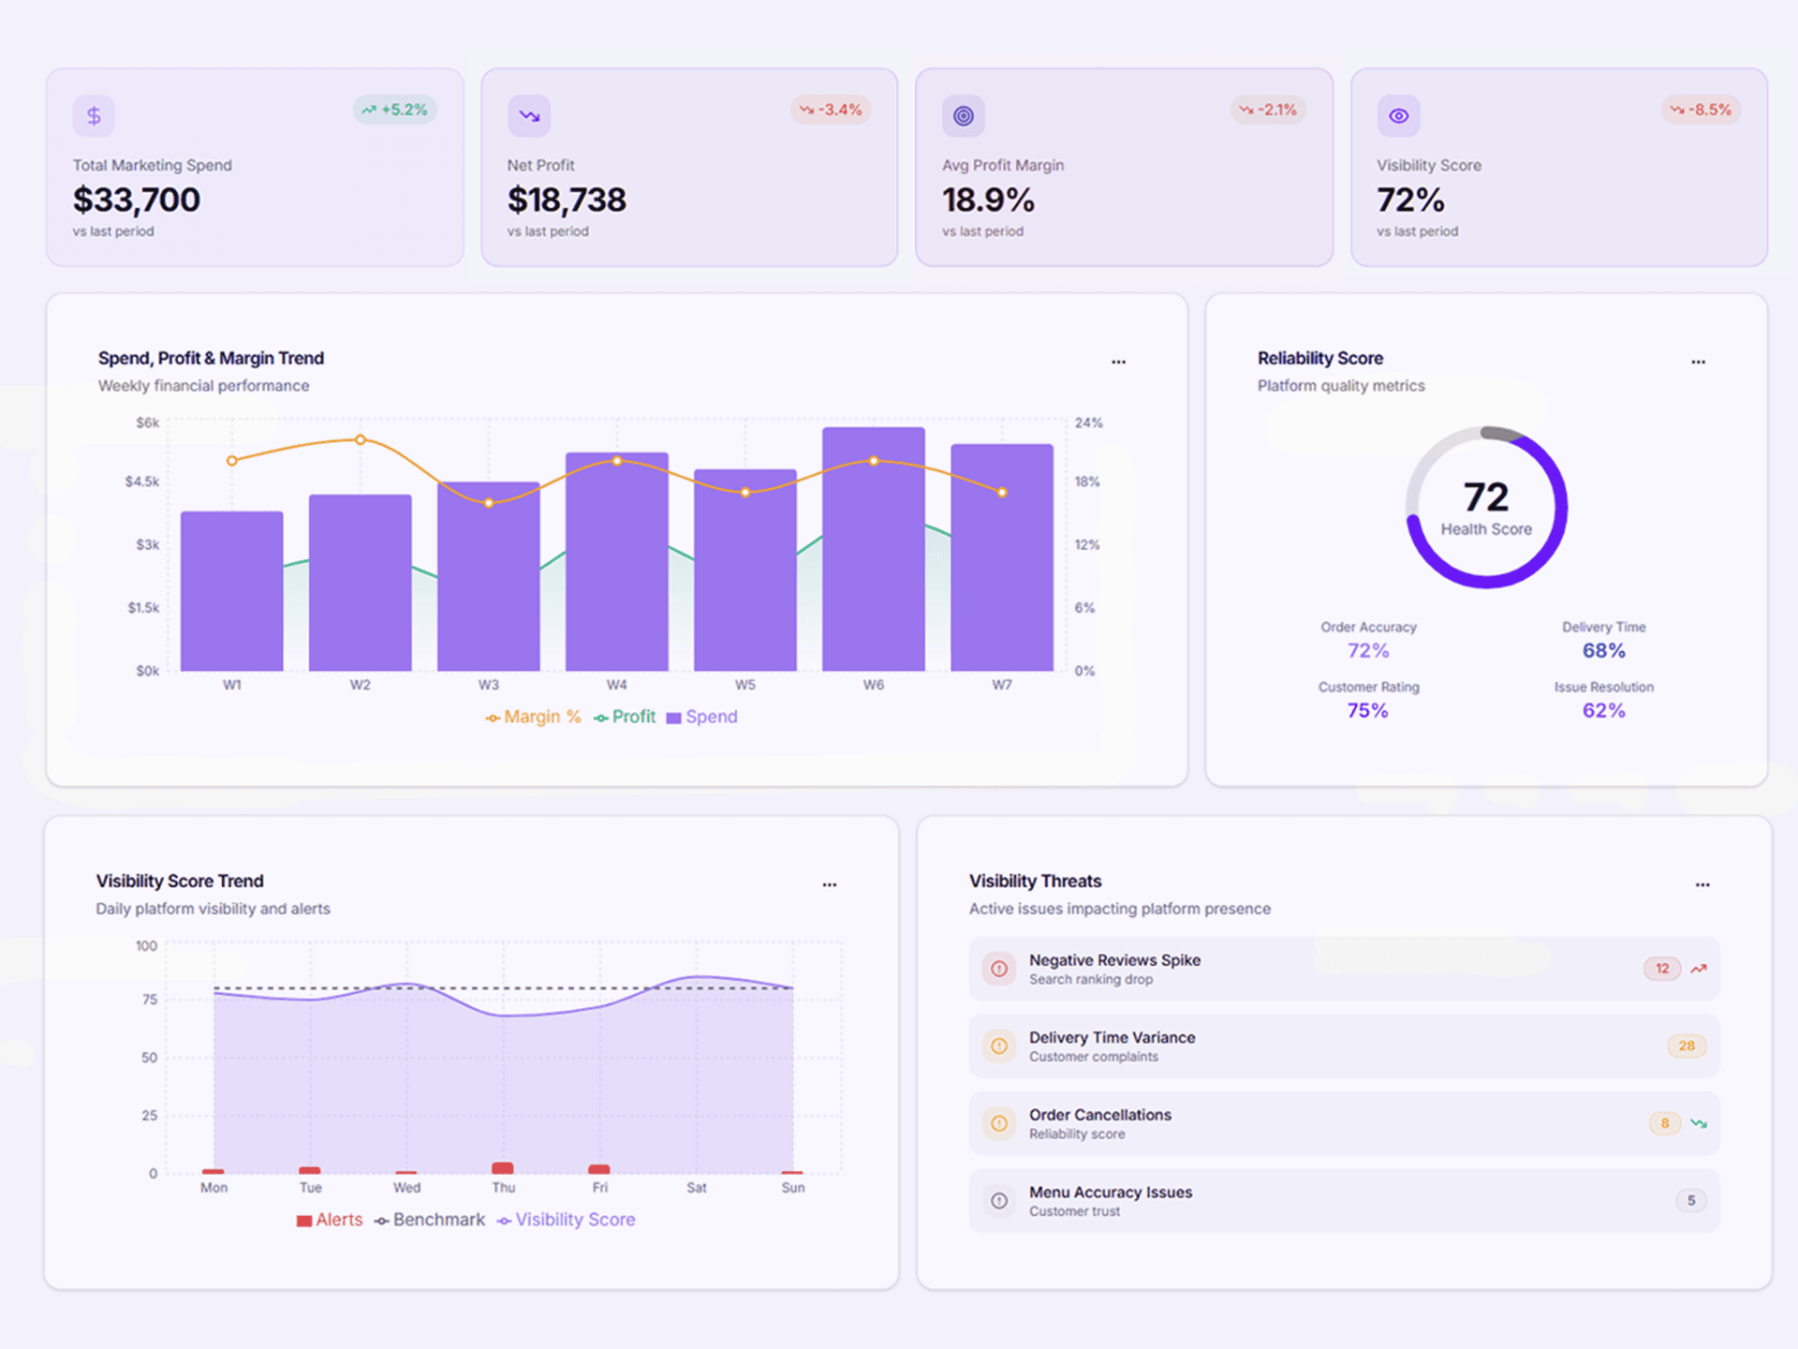Click the dollar icon on Total Marketing Spend card
The height and width of the screenshot is (1349, 1798).
[93, 114]
